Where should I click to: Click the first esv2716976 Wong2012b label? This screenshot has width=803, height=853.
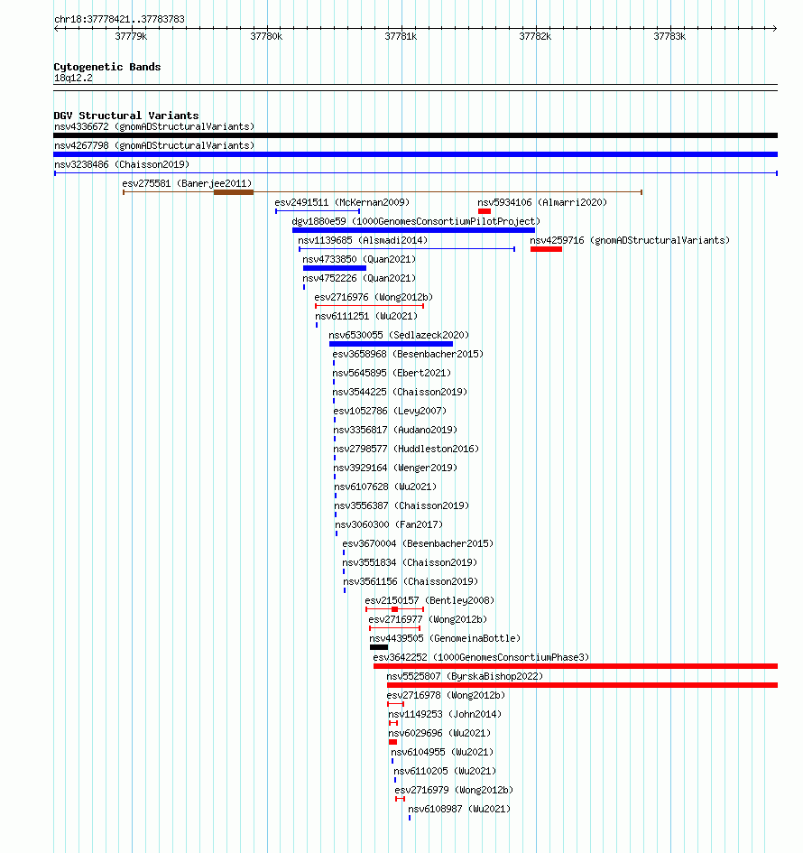click(374, 298)
